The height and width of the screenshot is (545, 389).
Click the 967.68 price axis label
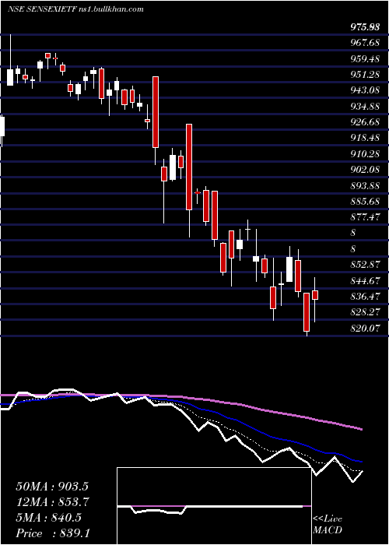click(365, 43)
